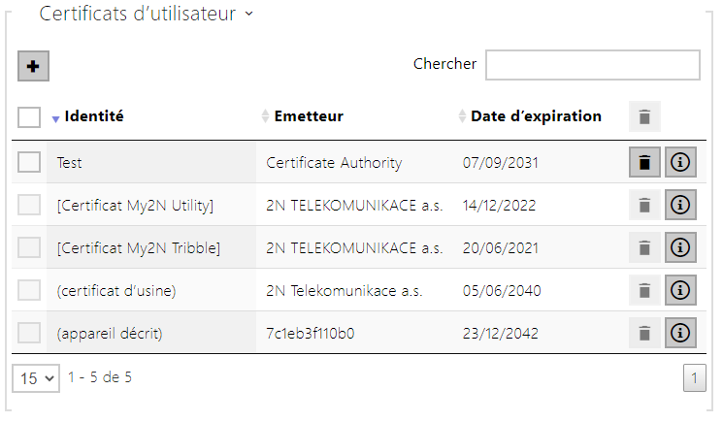Image resolution: width=723 pixels, height=422 pixels.
Task: Click the header trash icon for bulk delete
Action: tap(644, 116)
